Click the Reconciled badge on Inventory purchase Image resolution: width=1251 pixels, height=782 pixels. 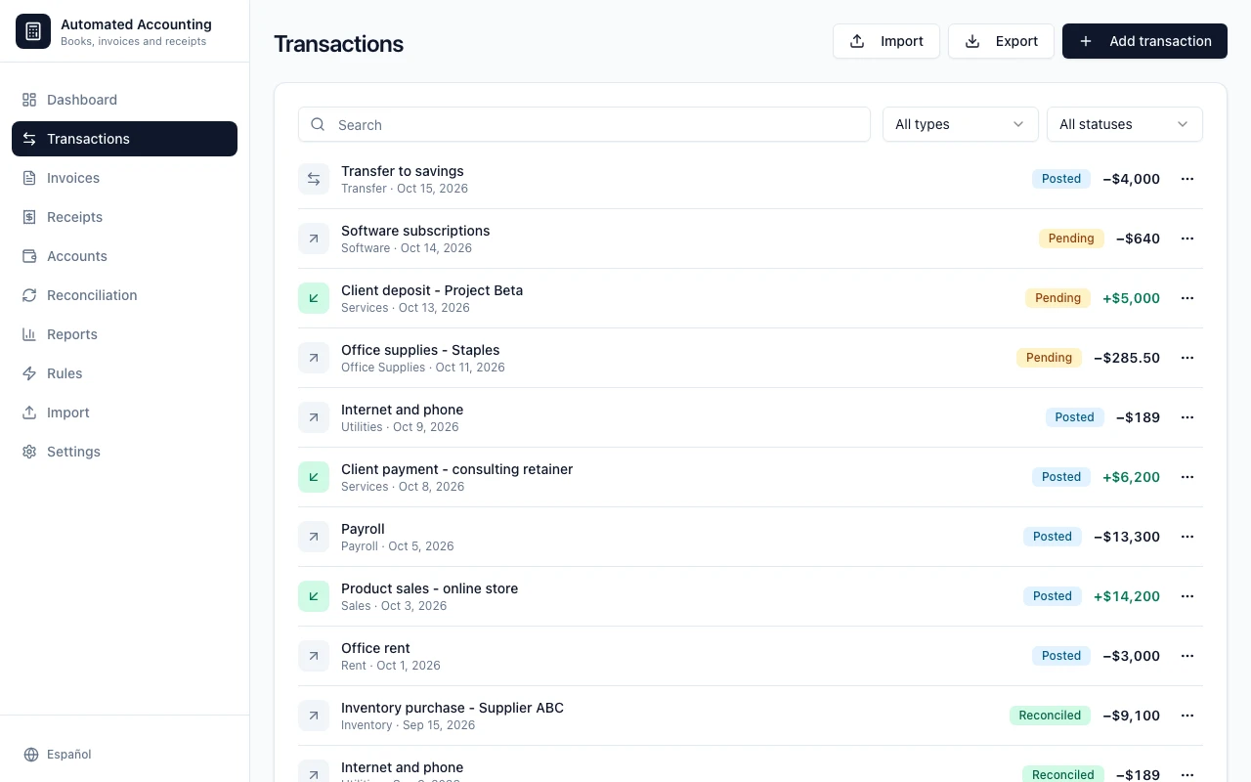point(1050,716)
